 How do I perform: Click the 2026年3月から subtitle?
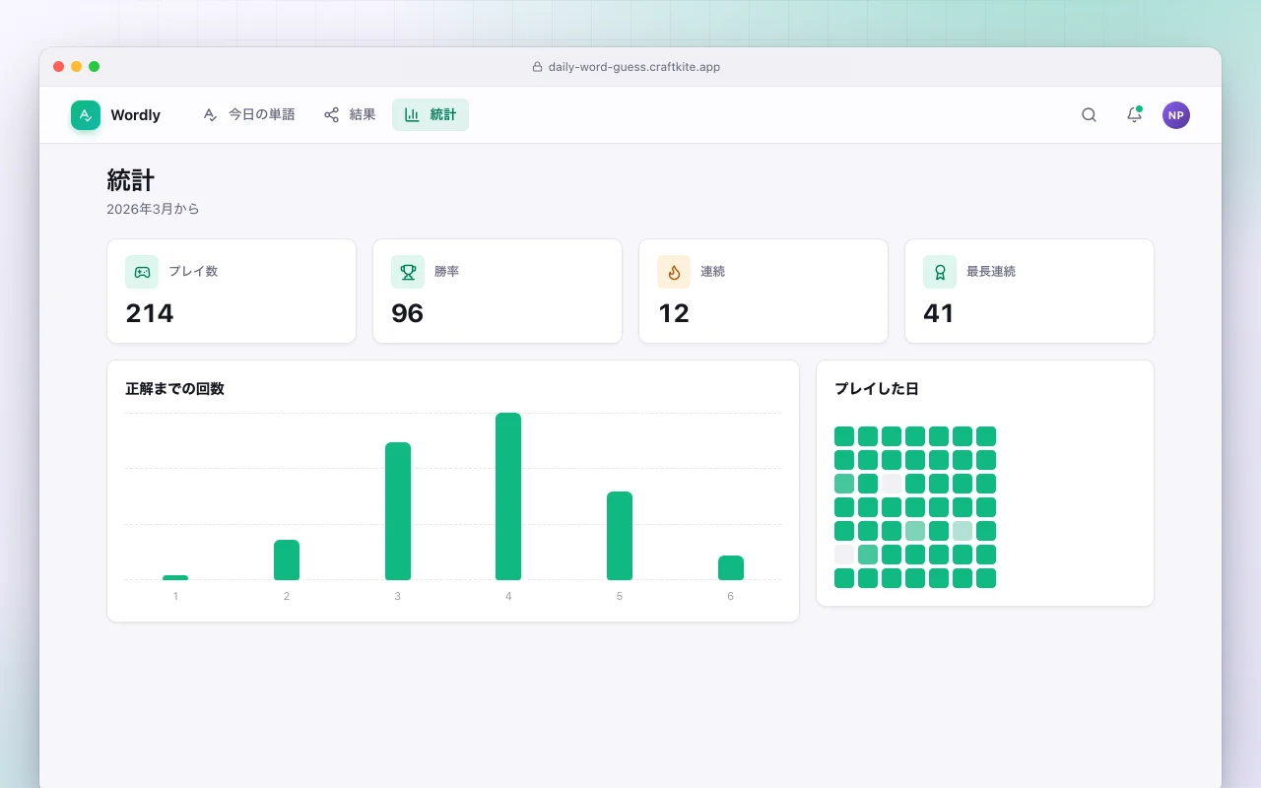pos(154,209)
